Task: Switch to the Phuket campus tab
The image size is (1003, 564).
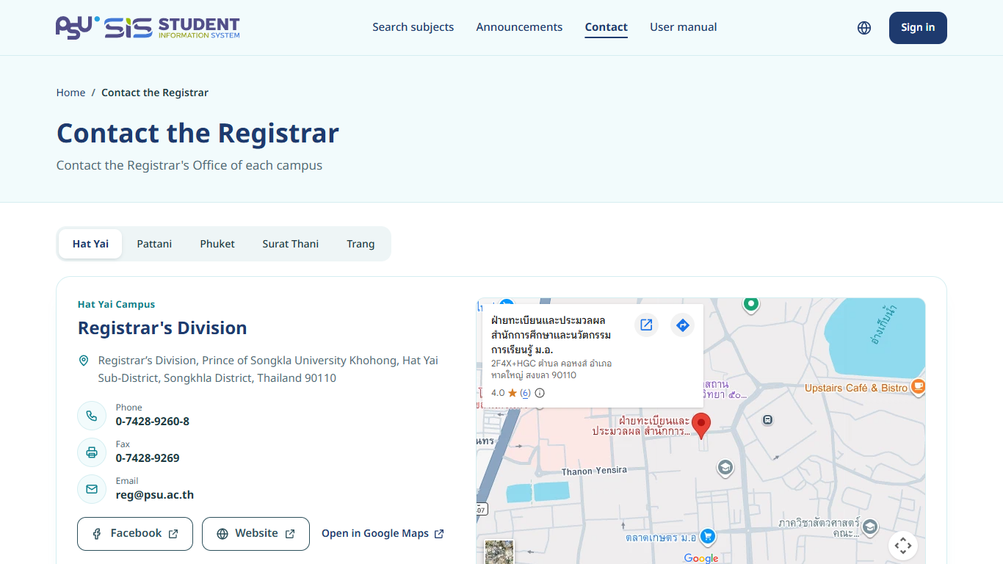Action: (x=217, y=244)
